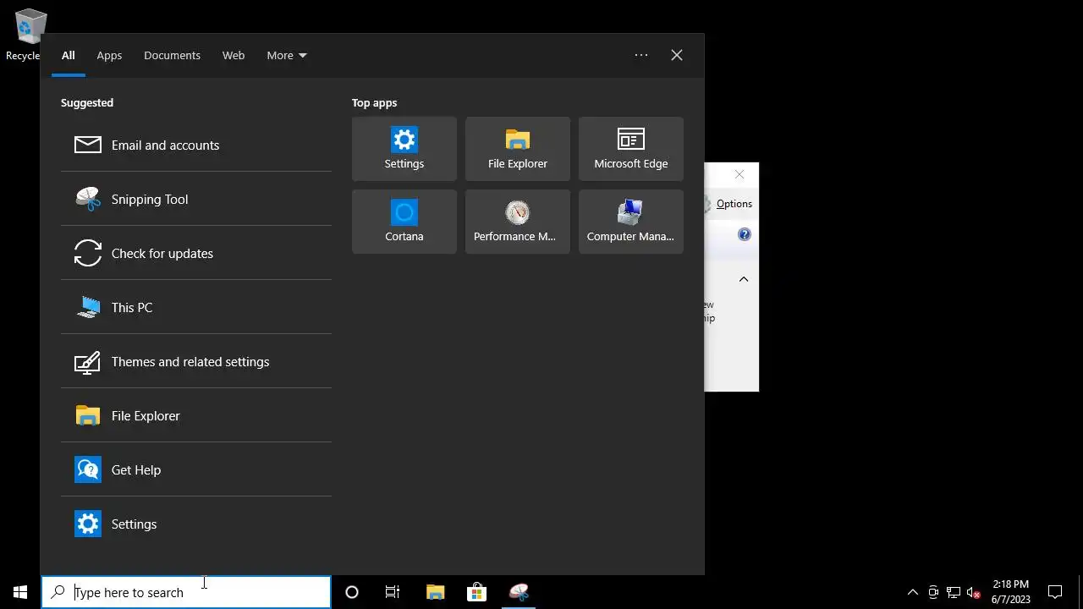Open Microsoft Store from taskbar
This screenshot has width=1083, height=609.
[x=476, y=592]
